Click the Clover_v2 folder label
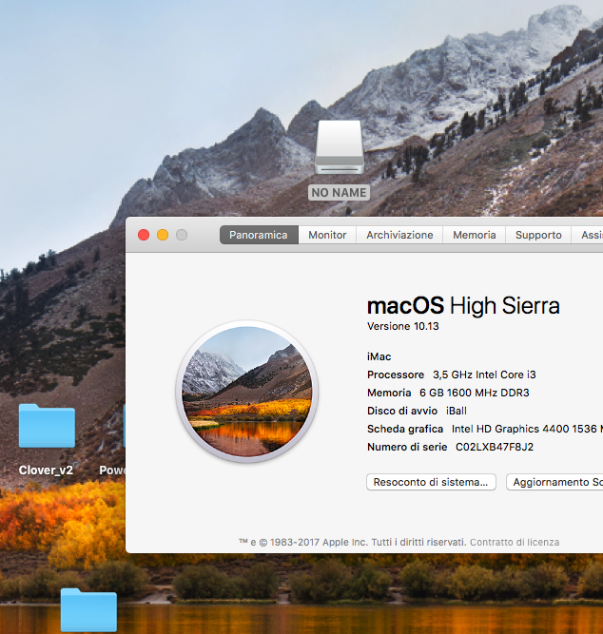Image resolution: width=603 pixels, height=634 pixels. point(46,471)
